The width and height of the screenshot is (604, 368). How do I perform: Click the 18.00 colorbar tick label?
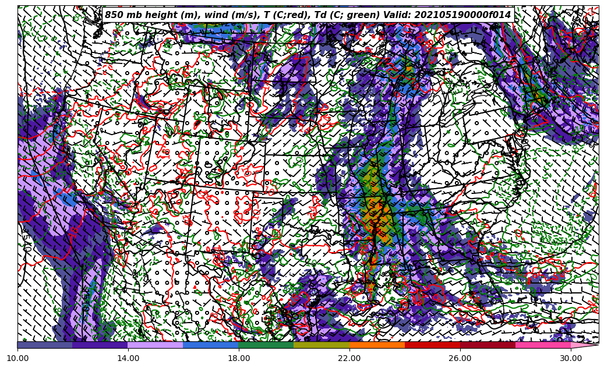tap(239, 359)
